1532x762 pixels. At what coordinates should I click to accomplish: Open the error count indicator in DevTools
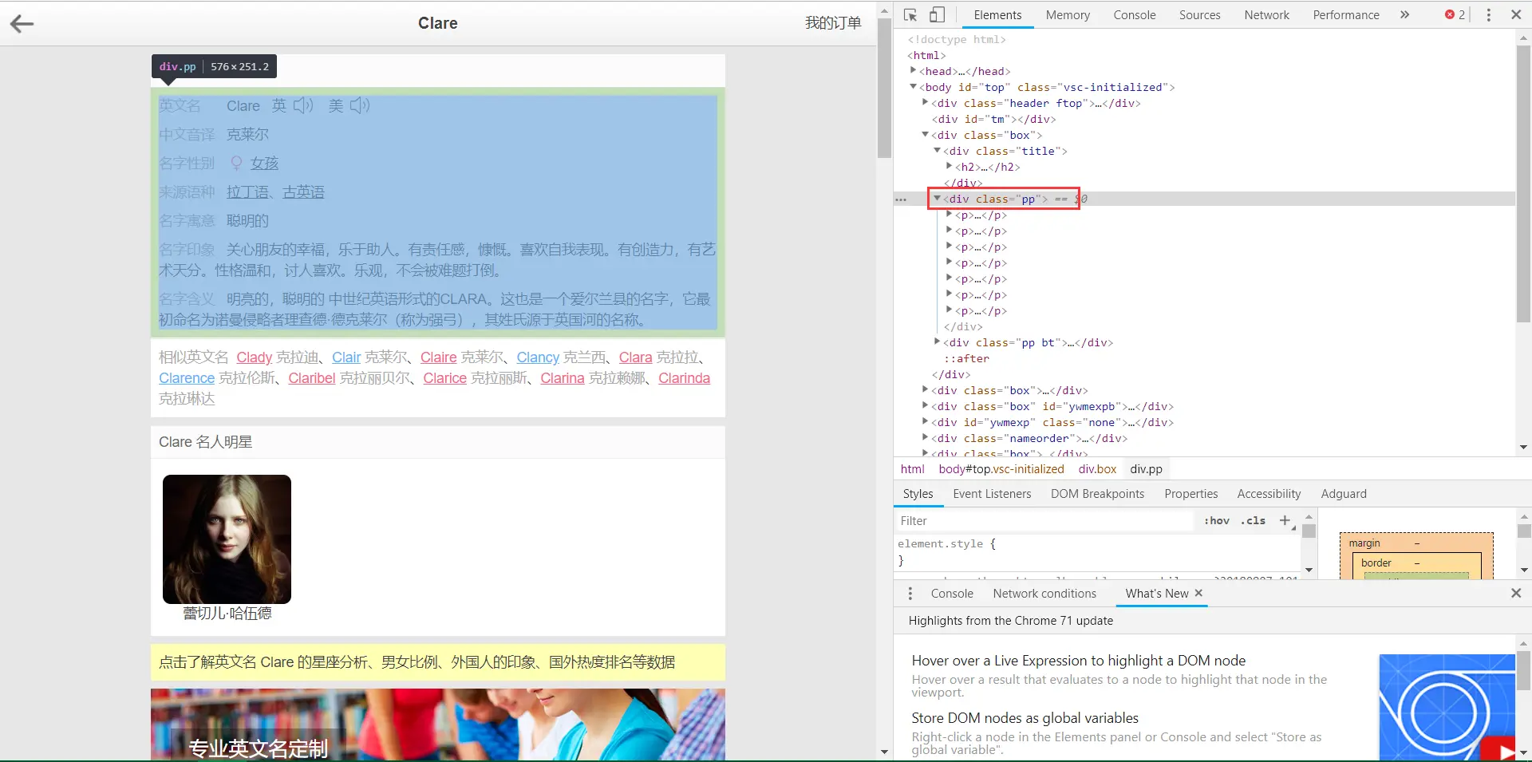point(1455,14)
